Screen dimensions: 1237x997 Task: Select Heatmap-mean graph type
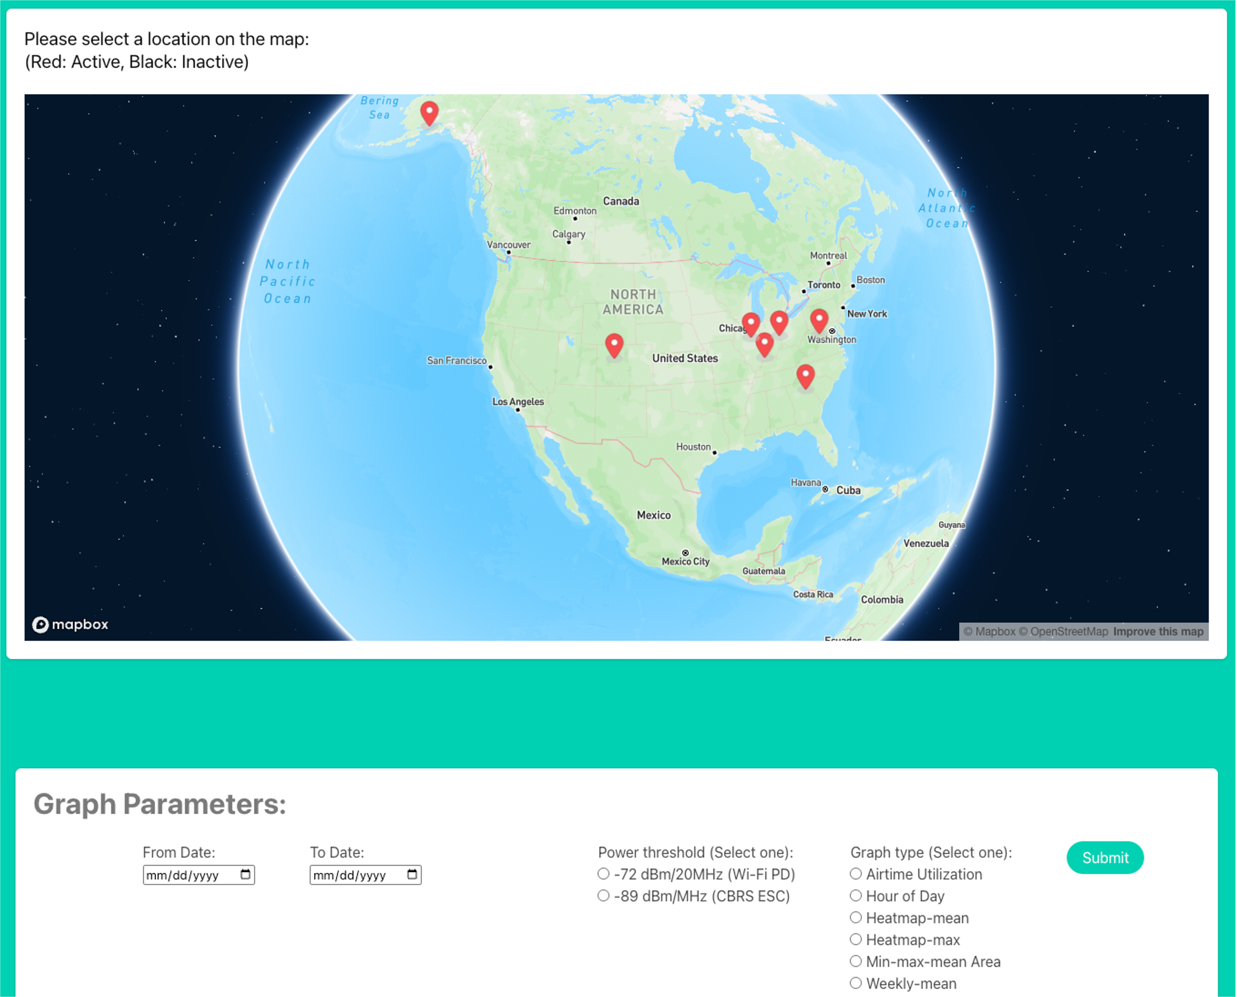[x=856, y=917]
